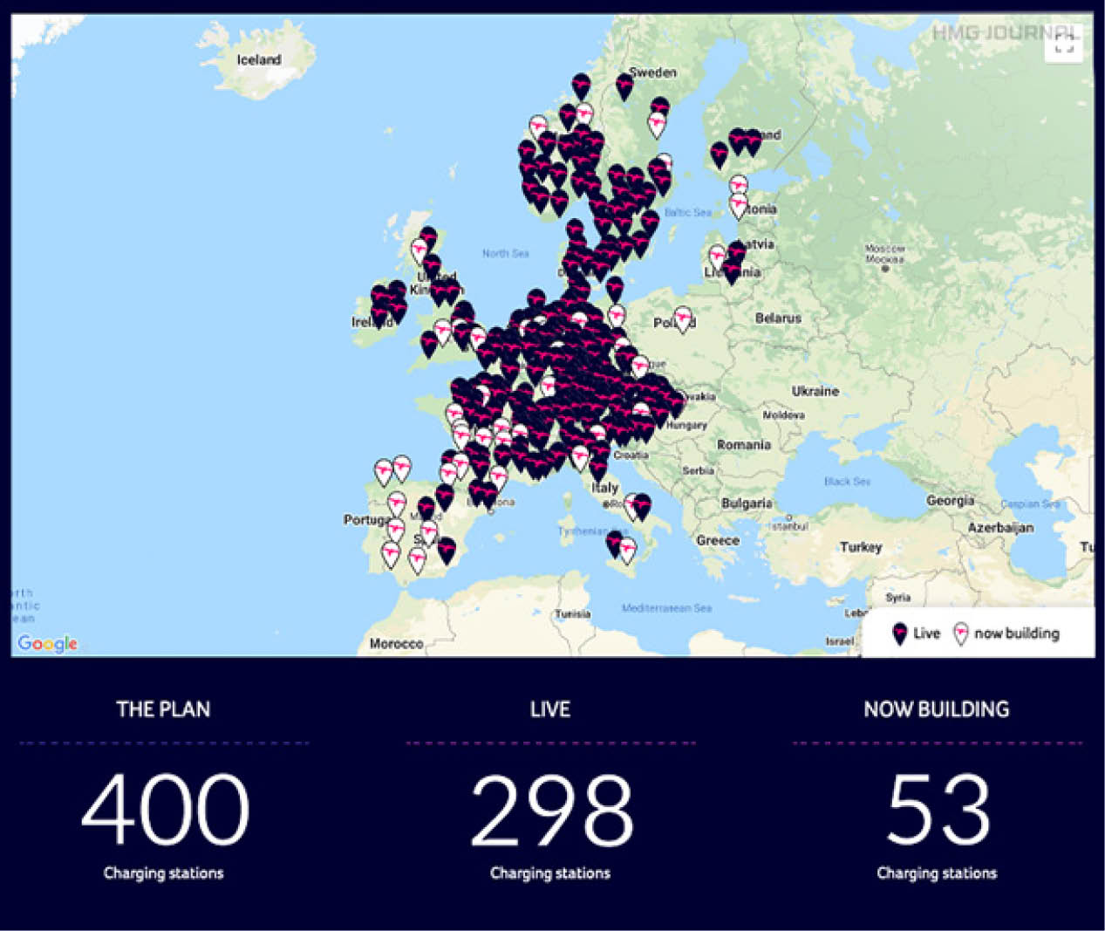1105x931 pixels.
Task: Click the white now-building marker in Sicily
Action: [627, 550]
